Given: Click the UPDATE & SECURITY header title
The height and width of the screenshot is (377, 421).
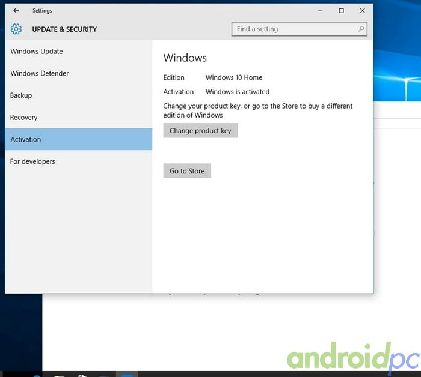Looking at the screenshot, I should coord(64,29).
